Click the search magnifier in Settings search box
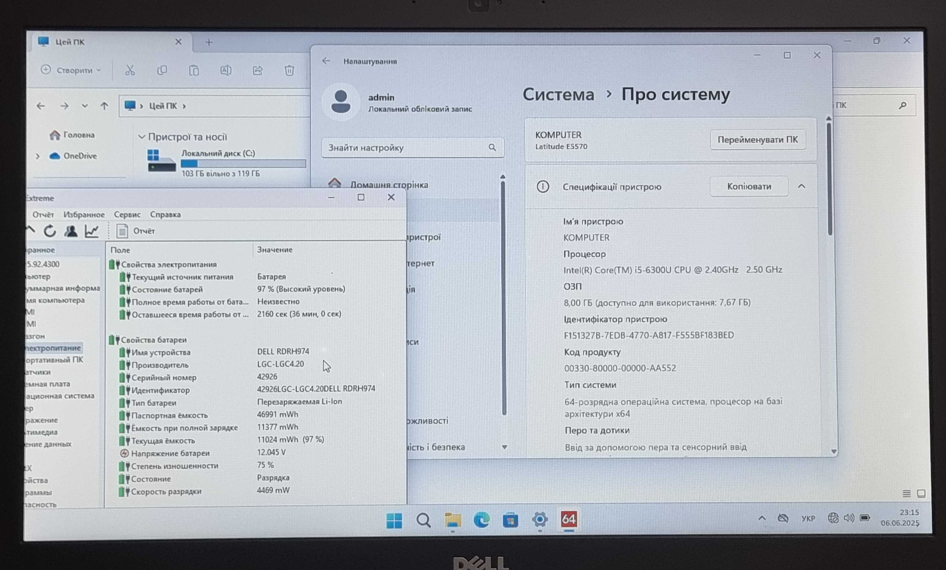 pyautogui.click(x=492, y=147)
